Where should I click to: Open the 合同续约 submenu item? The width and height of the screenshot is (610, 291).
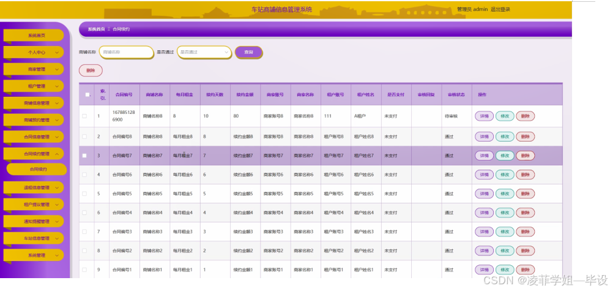(37, 170)
